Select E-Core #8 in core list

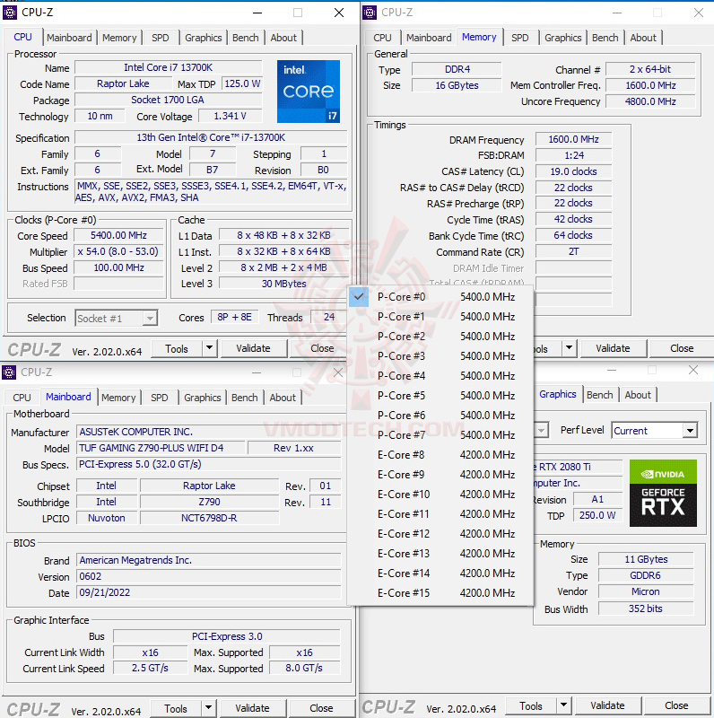440,455
